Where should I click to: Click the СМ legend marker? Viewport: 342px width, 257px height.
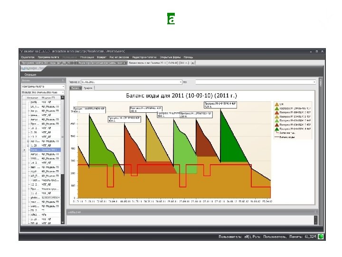[277, 104]
